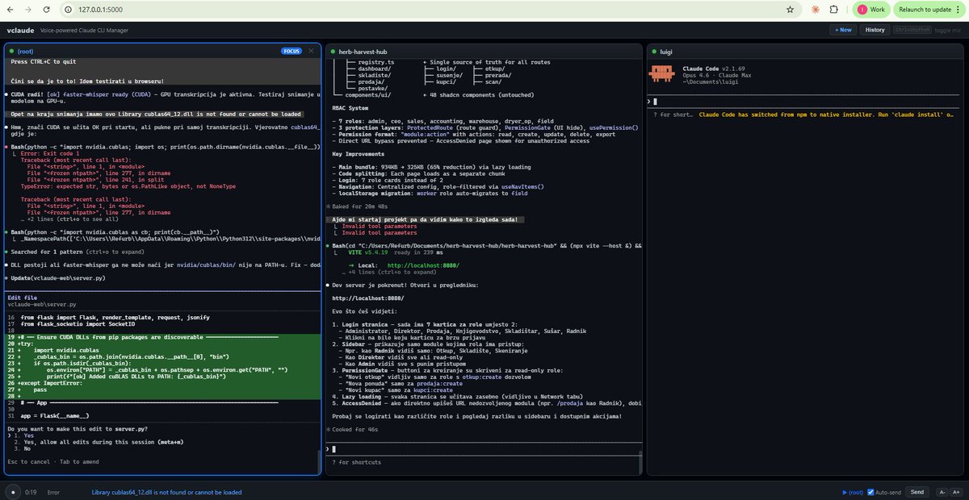Toggle the Auto-send checkbox
Screen dimensions: 969x500
click(870, 492)
